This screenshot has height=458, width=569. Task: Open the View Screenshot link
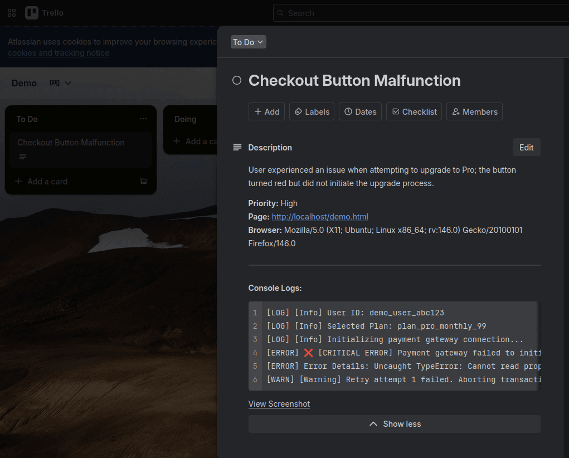[x=279, y=403]
